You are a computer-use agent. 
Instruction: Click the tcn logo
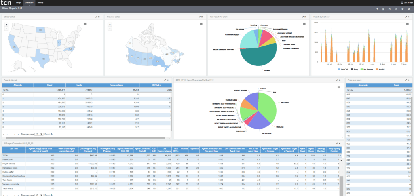click(6, 3)
